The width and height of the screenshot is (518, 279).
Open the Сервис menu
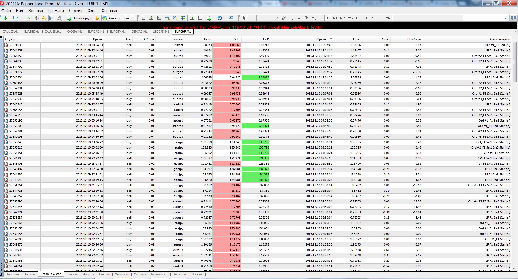click(x=75, y=11)
